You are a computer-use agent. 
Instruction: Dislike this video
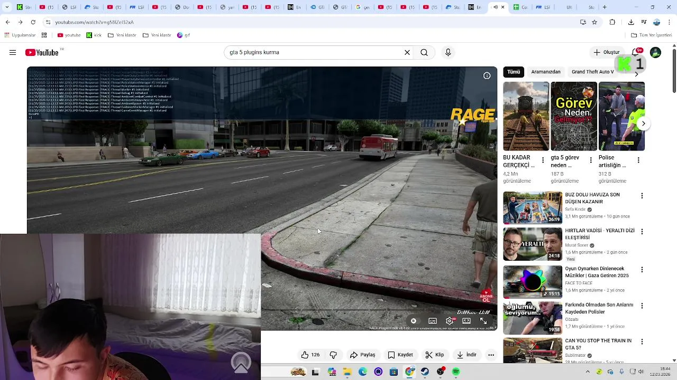click(x=333, y=355)
